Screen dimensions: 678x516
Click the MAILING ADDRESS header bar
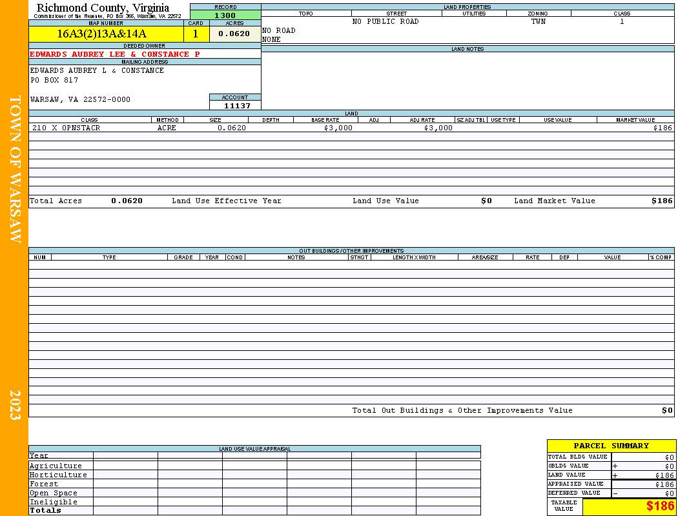pos(145,62)
